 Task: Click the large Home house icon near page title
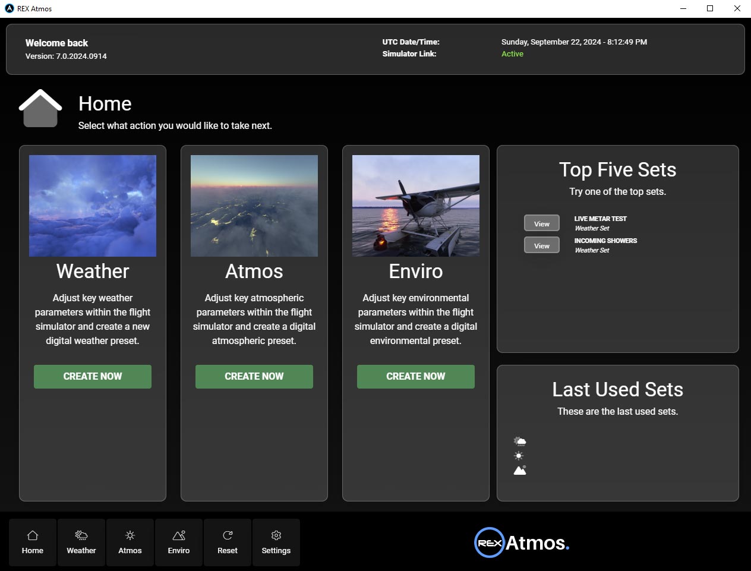pos(40,108)
